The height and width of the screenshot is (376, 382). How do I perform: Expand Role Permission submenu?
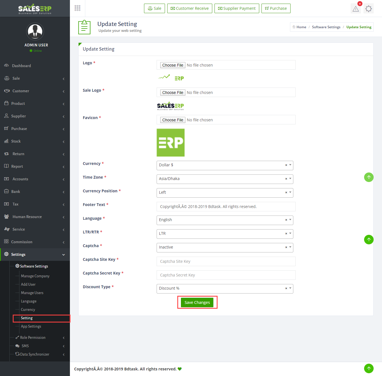click(33, 337)
